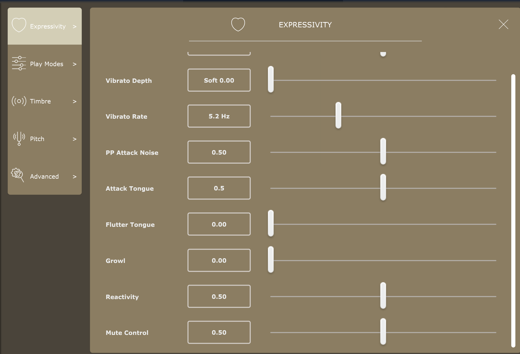
Task: Expand the Pitch section arrow
Action: pos(74,139)
